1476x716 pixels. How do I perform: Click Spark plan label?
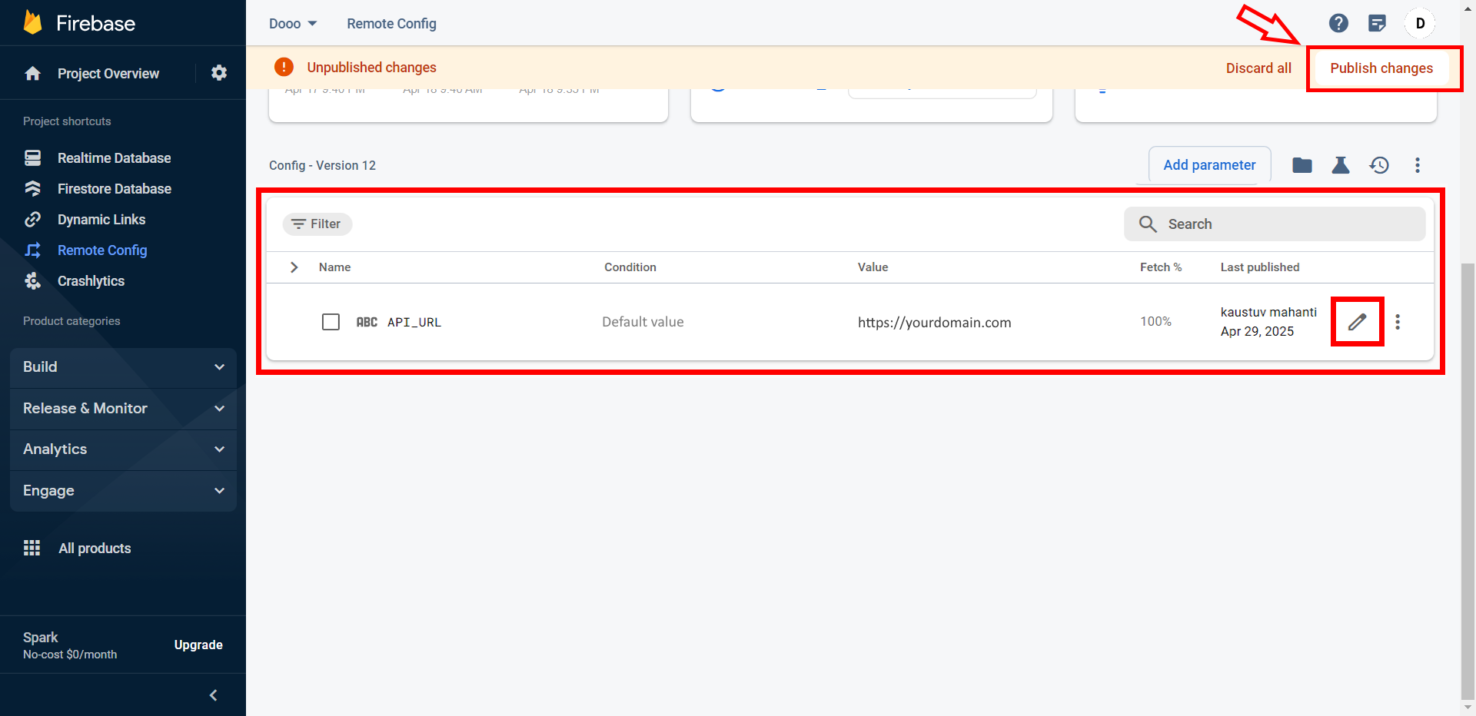[40, 638]
